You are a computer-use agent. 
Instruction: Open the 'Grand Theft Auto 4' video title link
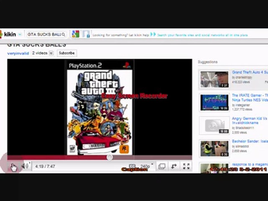[250, 72]
